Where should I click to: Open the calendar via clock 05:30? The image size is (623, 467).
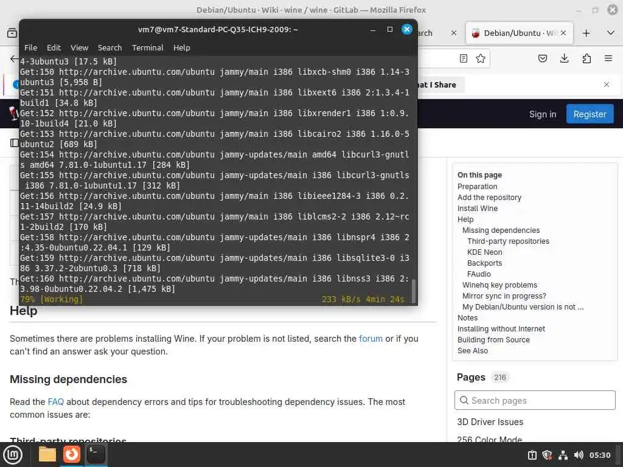(599, 455)
